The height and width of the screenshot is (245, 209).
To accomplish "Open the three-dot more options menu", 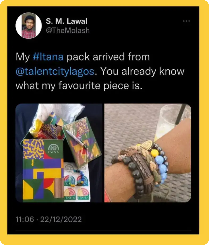I will click(186, 21).
